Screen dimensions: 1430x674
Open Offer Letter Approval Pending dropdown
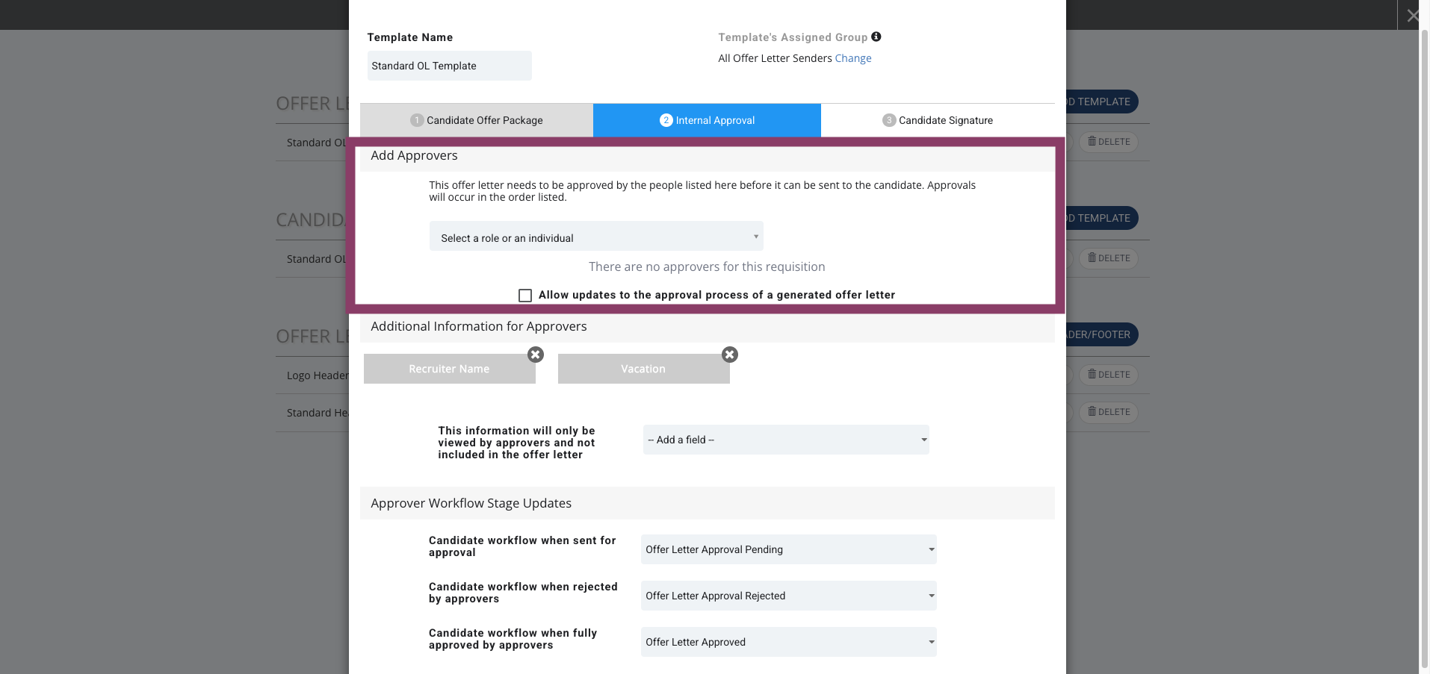point(789,549)
